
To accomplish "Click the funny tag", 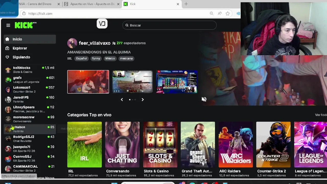I will coord(96,59).
